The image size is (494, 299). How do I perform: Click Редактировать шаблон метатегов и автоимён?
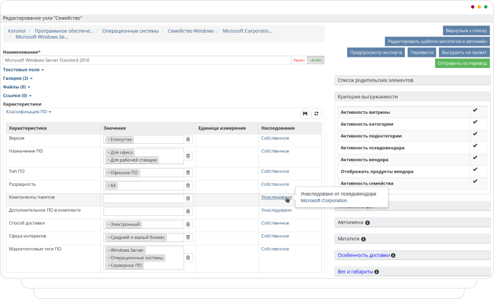click(437, 41)
